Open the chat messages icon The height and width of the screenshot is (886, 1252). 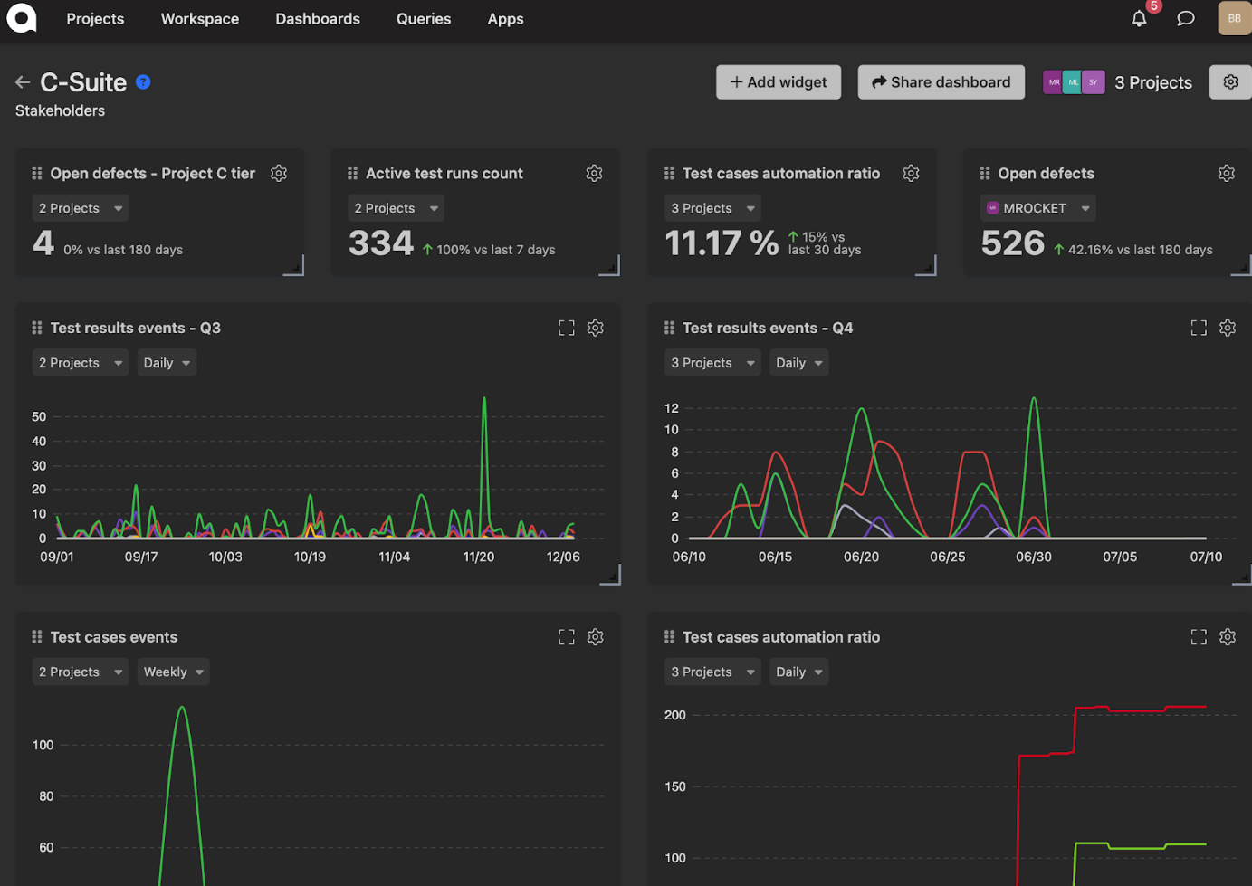pos(1185,19)
